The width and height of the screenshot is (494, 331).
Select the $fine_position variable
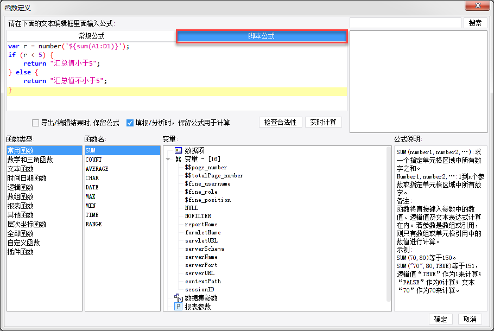point(207,200)
